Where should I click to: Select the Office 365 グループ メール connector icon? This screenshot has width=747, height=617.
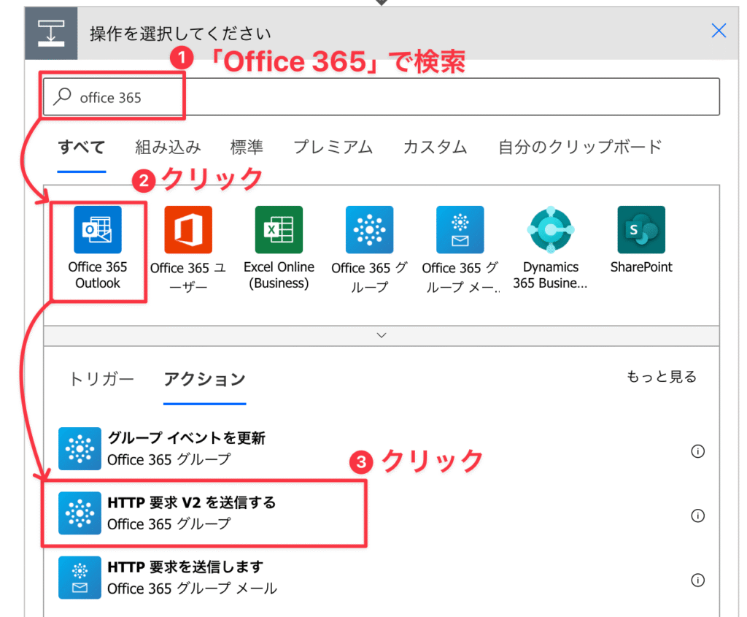[460, 229]
